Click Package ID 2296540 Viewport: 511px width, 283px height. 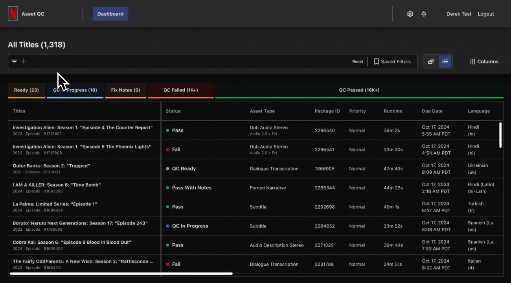point(325,130)
